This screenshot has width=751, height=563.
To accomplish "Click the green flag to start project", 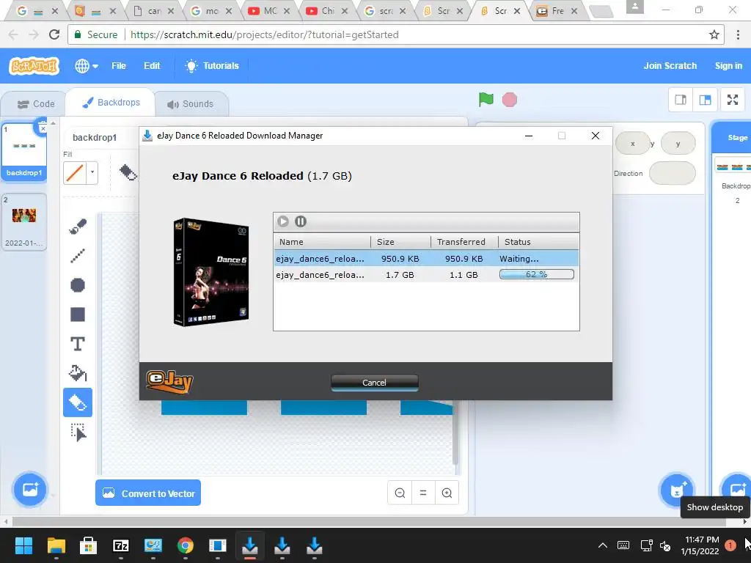I will tap(486, 100).
